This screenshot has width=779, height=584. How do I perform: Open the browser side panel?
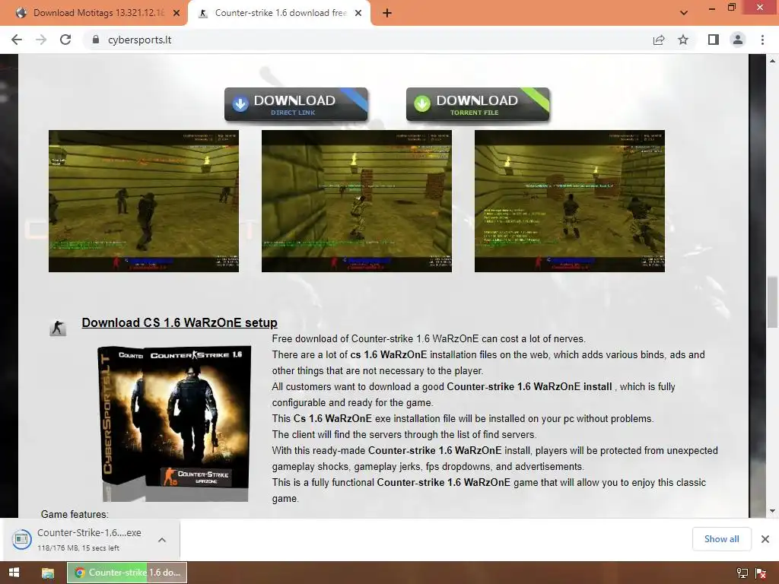pos(714,40)
